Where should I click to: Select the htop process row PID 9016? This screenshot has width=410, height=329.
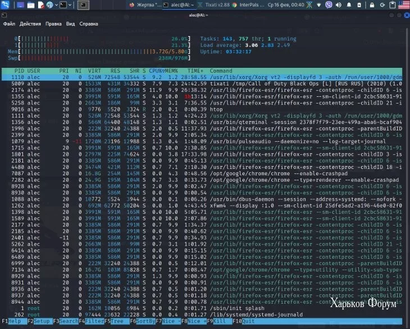(x=202, y=110)
